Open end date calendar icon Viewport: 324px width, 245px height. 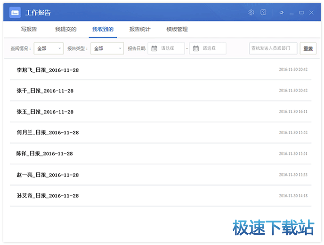coord(196,48)
